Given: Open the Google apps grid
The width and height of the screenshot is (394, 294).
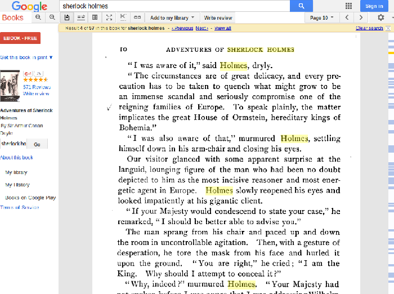Looking at the screenshot, I should click(x=348, y=6).
